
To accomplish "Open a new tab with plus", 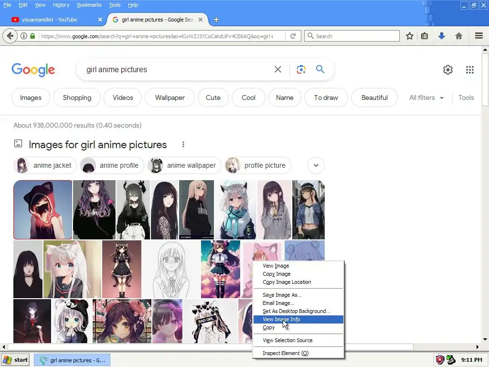I will tap(216, 20).
